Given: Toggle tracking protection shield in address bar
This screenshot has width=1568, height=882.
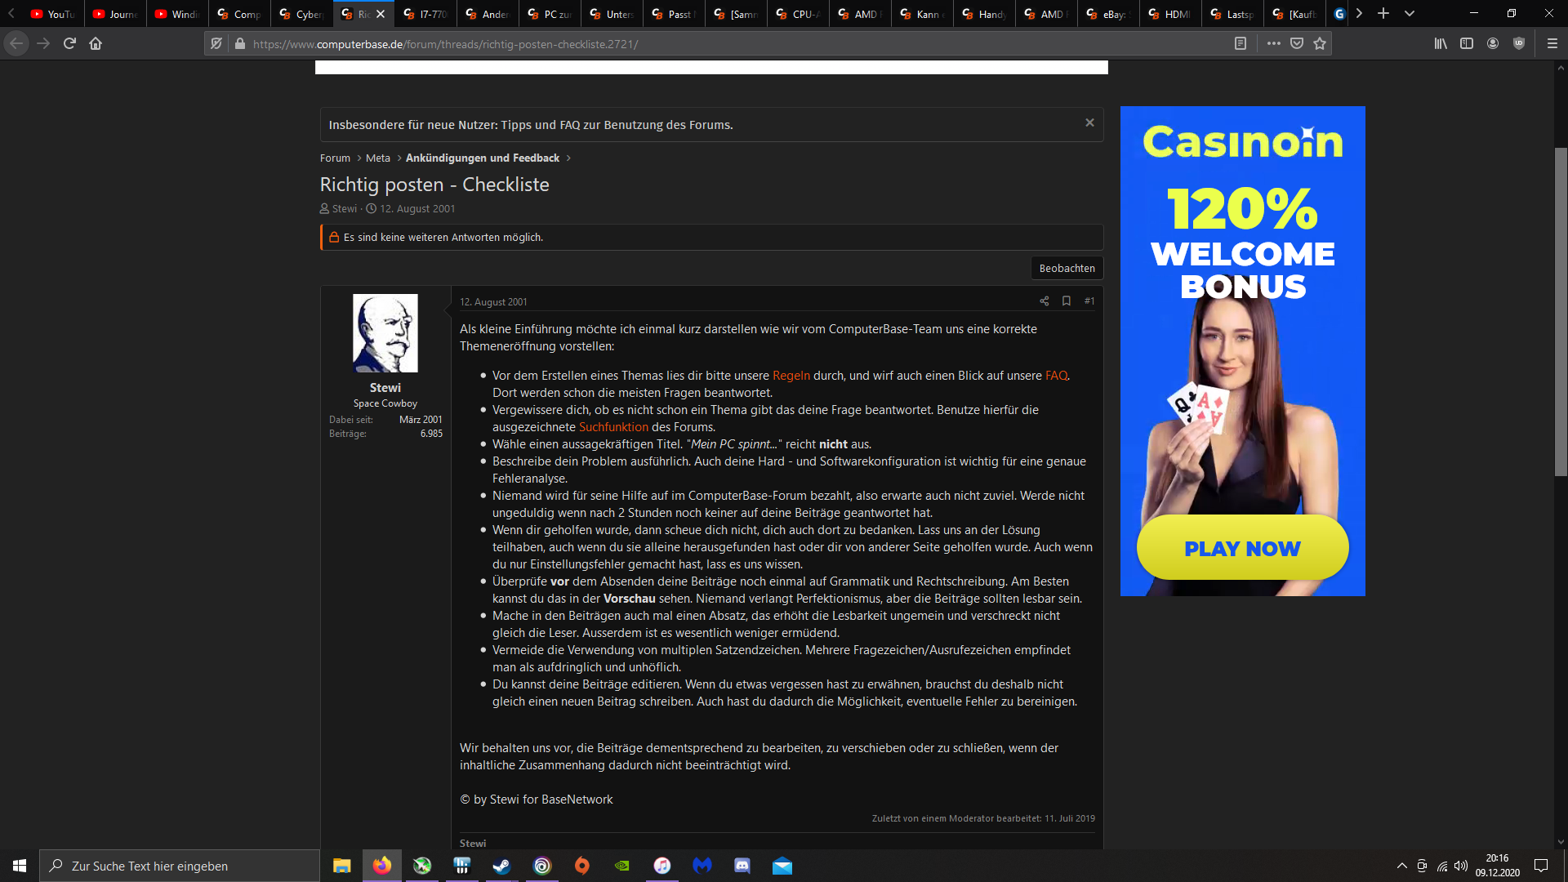Looking at the screenshot, I should pyautogui.click(x=216, y=44).
